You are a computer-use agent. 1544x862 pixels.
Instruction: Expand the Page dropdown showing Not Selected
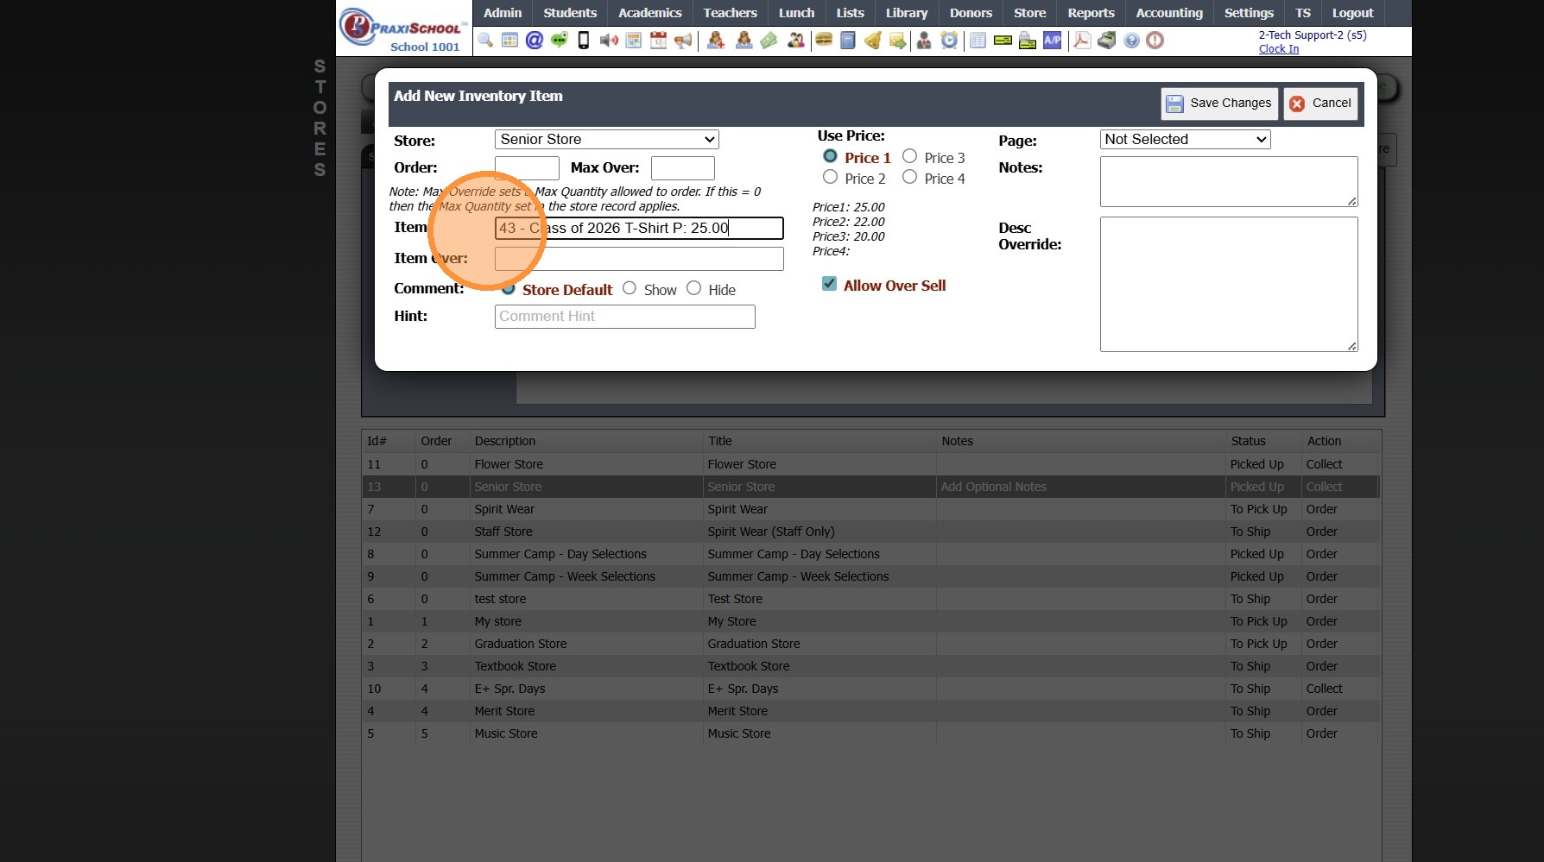point(1185,140)
